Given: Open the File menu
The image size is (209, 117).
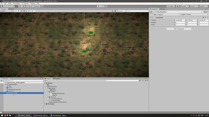Looking at the screenshot, I should [x=2, y=4].
